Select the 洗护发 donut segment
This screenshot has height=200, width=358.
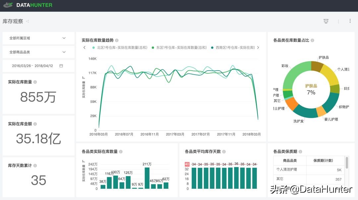(305, 112)
